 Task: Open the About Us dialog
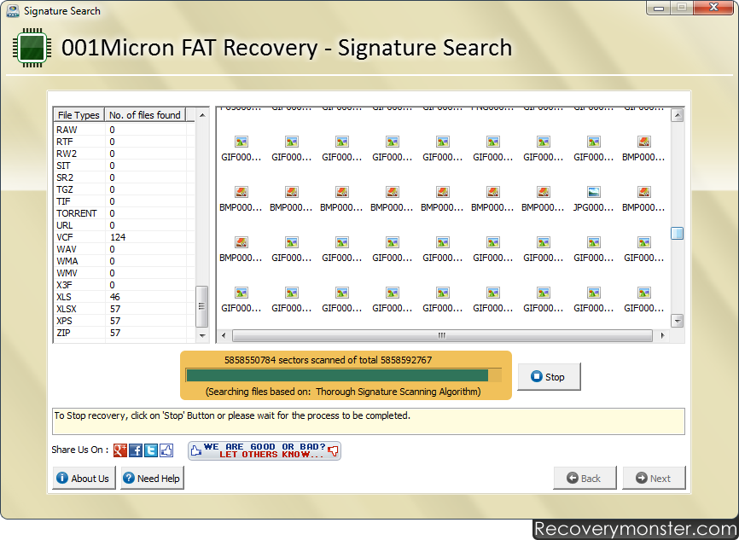click(84, 479)
